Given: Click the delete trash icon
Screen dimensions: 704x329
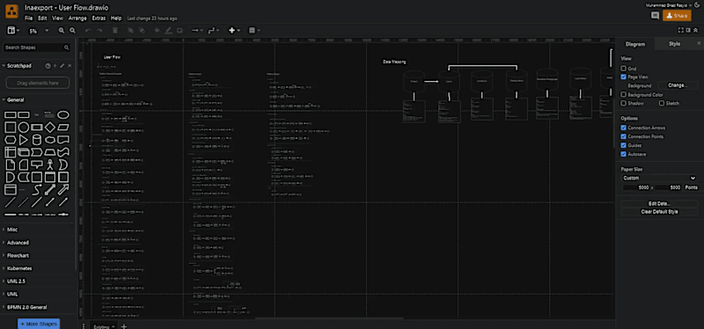Looking at the screenshot, I should coord(115,31).
